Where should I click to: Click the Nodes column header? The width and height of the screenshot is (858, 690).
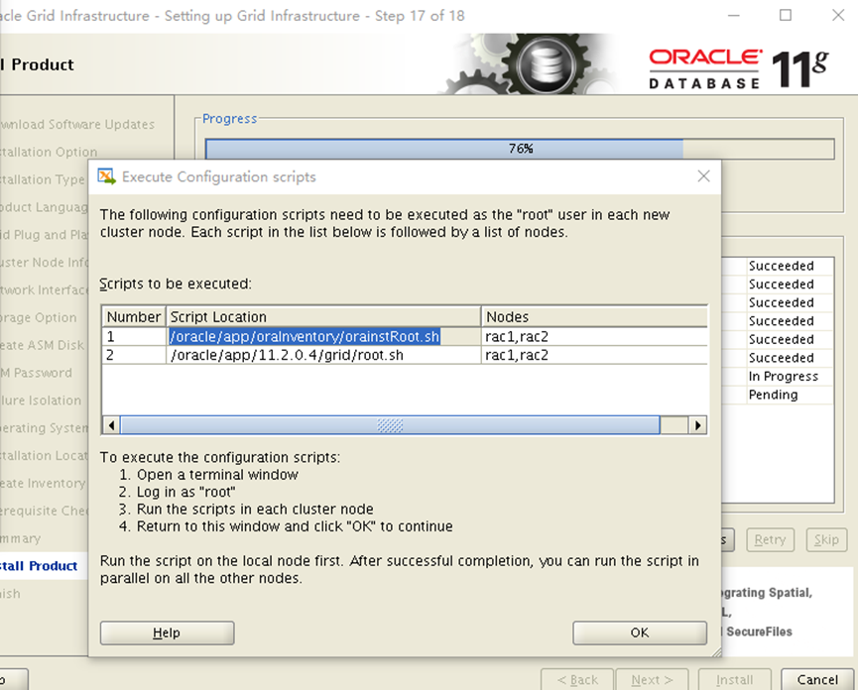594,316
